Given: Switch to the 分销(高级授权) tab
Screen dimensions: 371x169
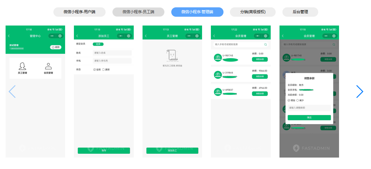Looking at the screenshot, I should coord(253,12).
